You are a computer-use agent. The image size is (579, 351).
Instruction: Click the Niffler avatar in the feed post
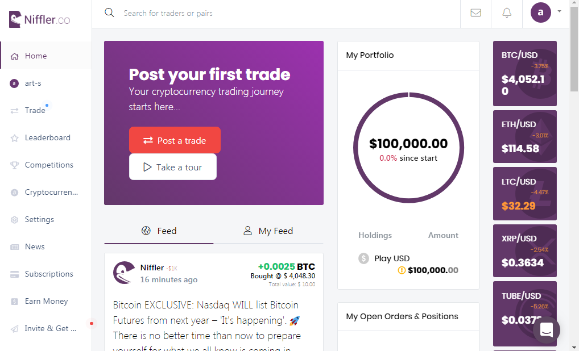pyautogui.click(x=124, y=273)
